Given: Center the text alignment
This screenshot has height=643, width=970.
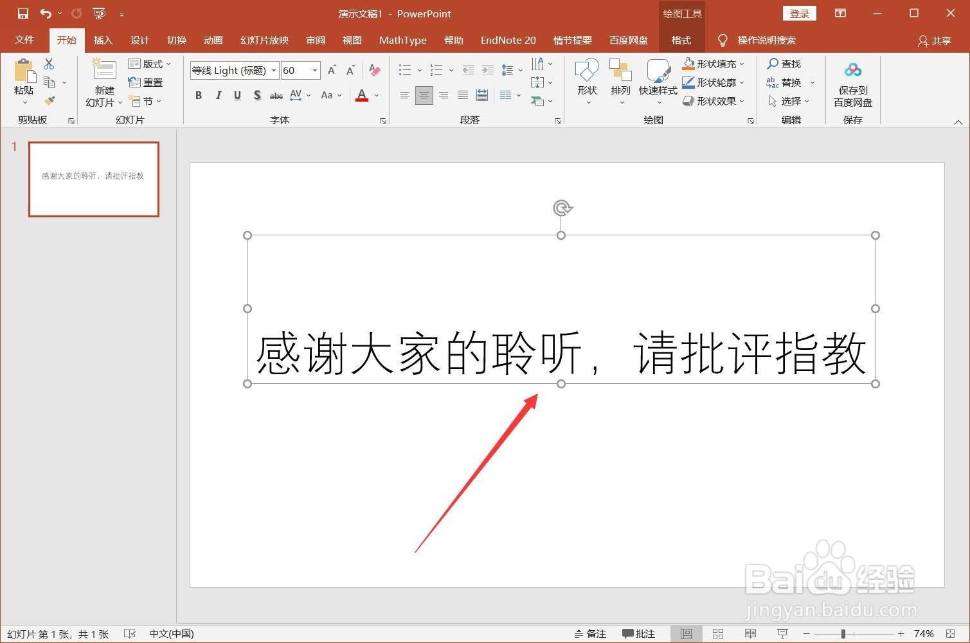Looking at the screenshot, I should 424,95.
